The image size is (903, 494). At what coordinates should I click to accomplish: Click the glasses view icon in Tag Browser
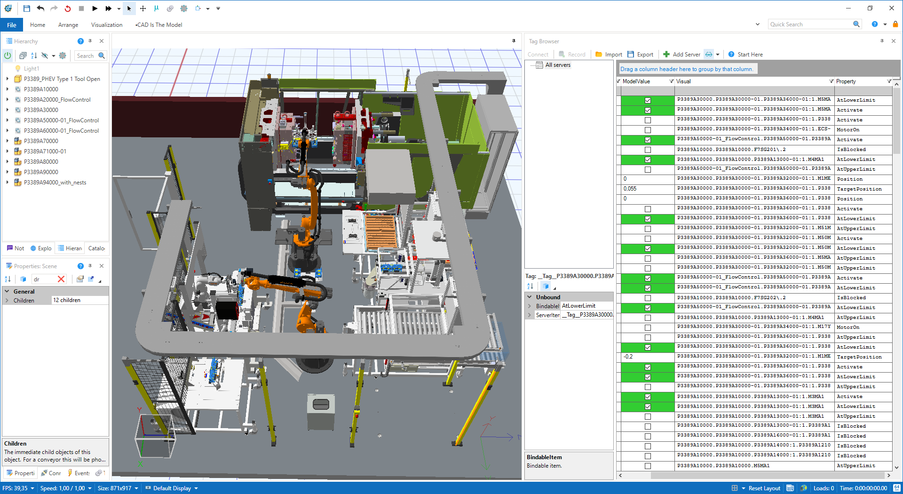709,55
